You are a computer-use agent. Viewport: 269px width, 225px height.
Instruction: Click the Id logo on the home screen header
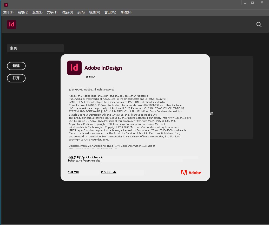click(11, 24)
